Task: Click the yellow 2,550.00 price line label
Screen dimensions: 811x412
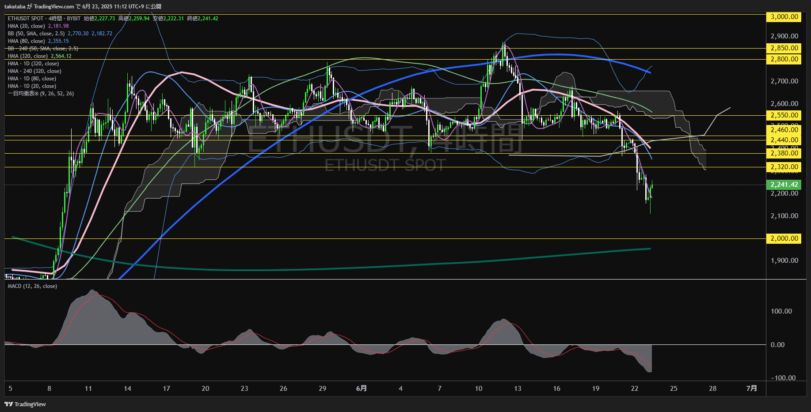Action: (784, 115)
